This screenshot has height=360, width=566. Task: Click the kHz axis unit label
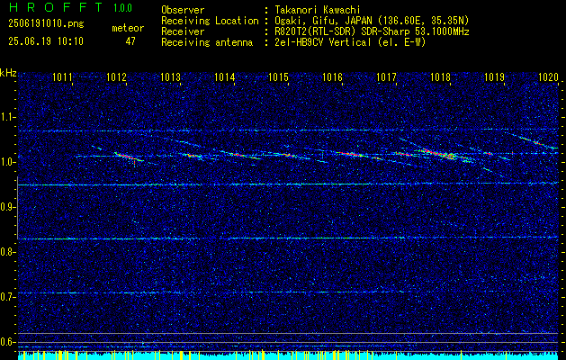coord(8,73)
